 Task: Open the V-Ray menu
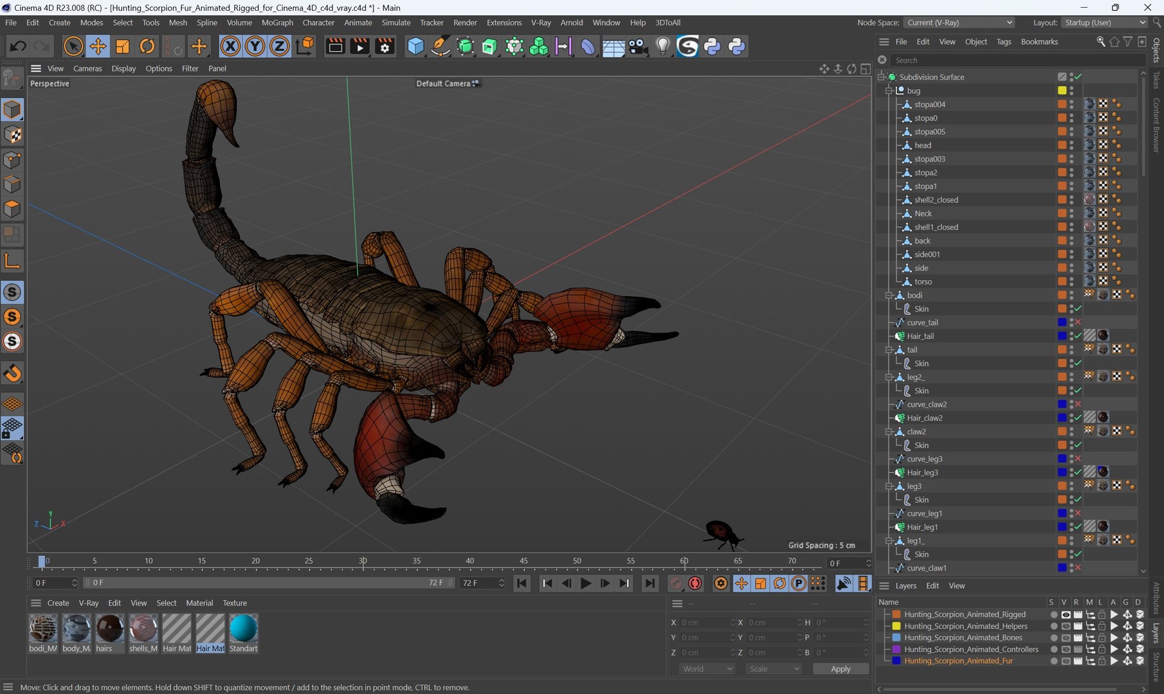[541, 22]
